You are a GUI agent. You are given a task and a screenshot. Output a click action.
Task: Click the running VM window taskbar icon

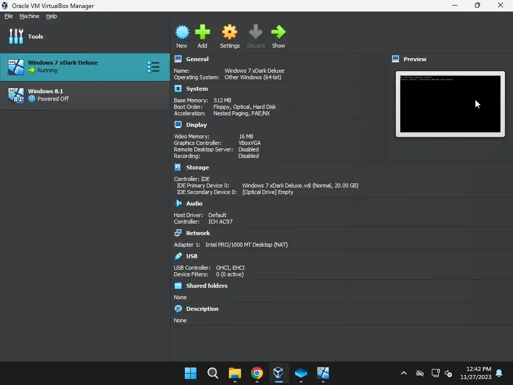coord(323,373)
